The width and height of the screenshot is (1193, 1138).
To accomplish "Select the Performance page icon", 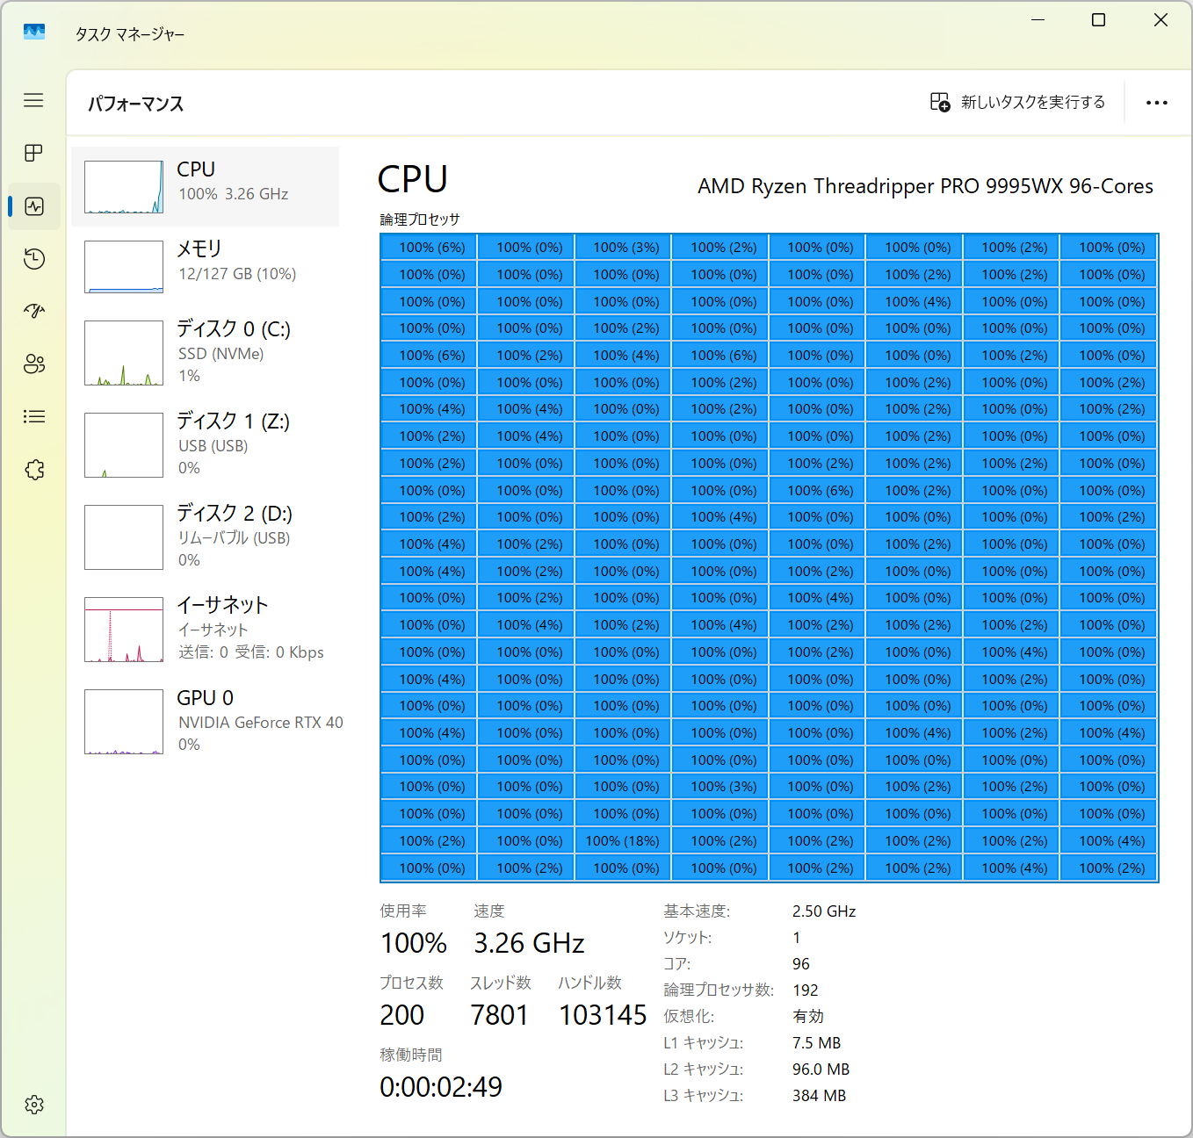I will point(34,206).
